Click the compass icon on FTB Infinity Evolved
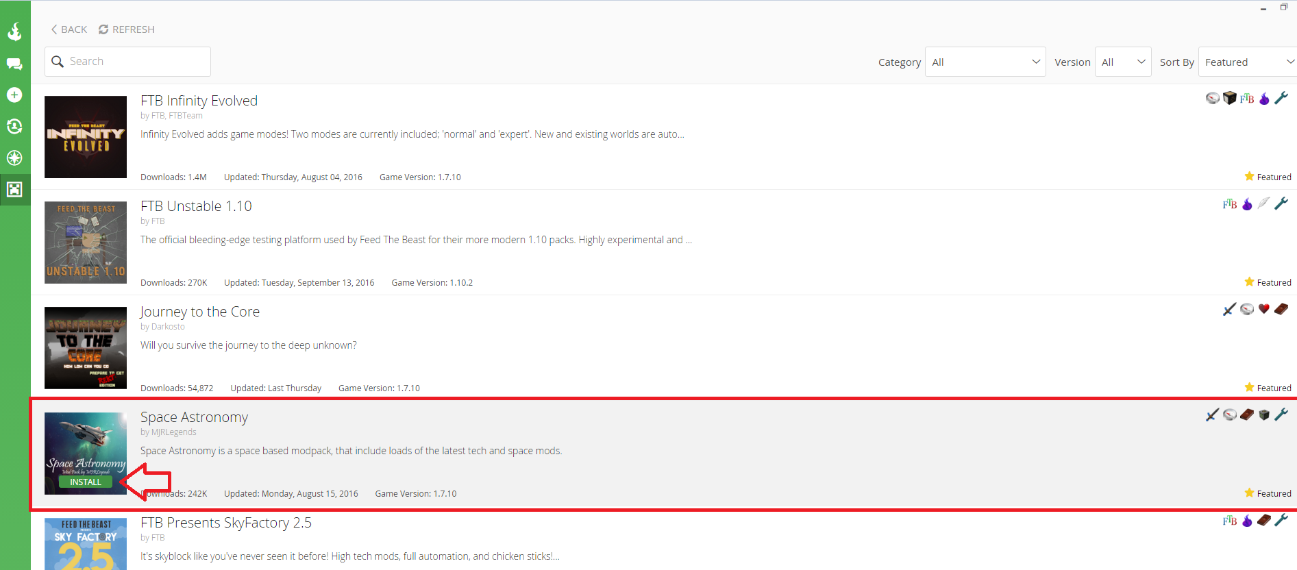This screenshot has width=1297, height=570. (1213, 98)
